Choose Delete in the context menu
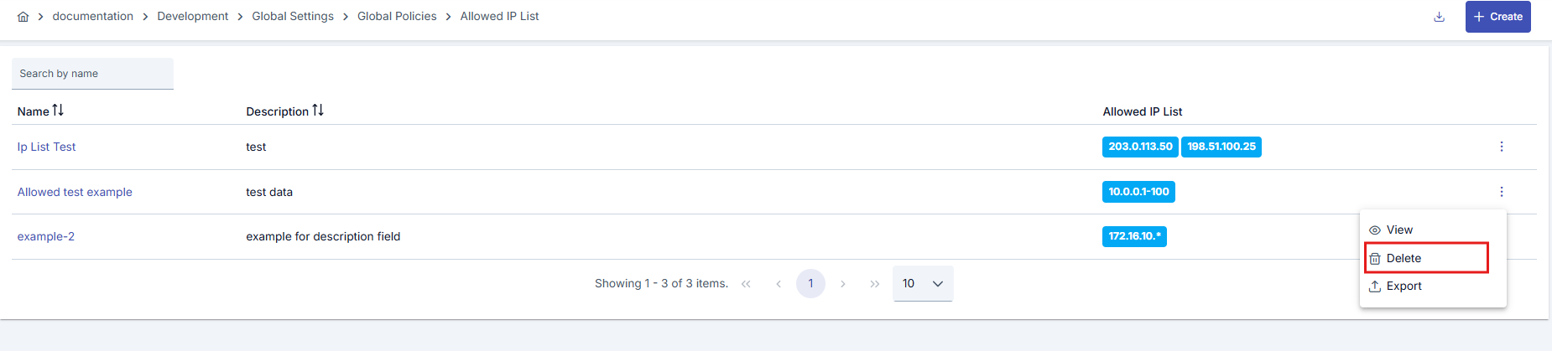Viewport: 1552px width, 351px height. [x=1403, y=258]
